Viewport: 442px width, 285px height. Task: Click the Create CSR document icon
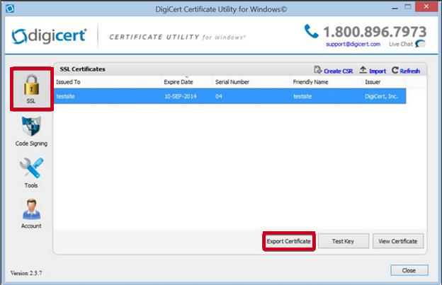click(317, 70)
